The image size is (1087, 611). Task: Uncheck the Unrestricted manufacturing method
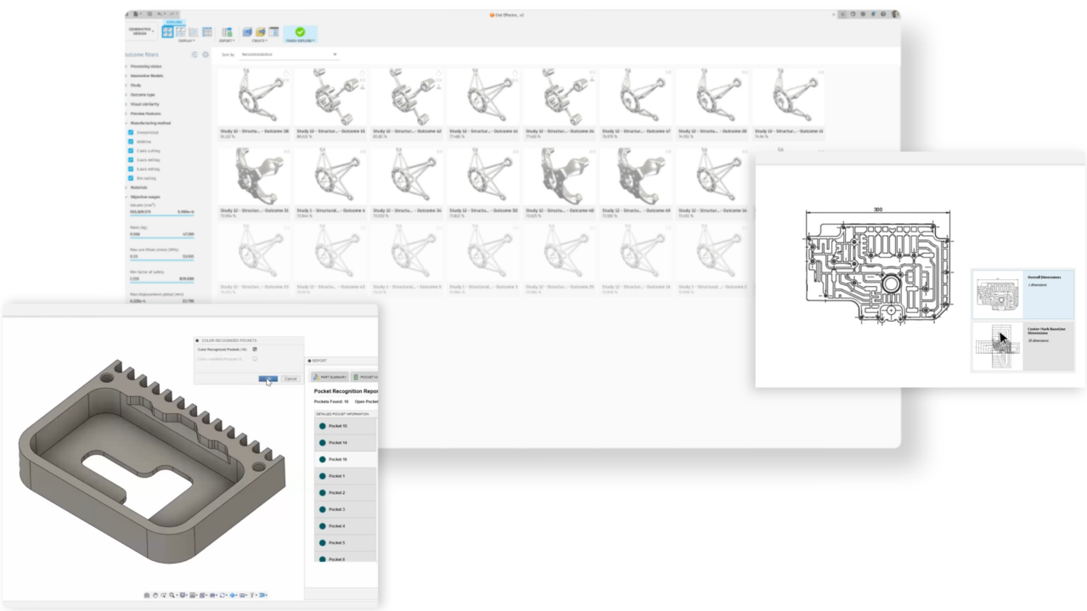[x=131, y=132]
